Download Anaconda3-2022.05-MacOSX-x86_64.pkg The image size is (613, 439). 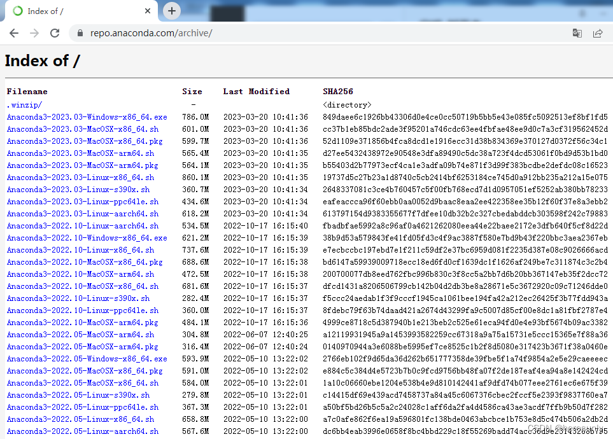[x=85, y=371]
